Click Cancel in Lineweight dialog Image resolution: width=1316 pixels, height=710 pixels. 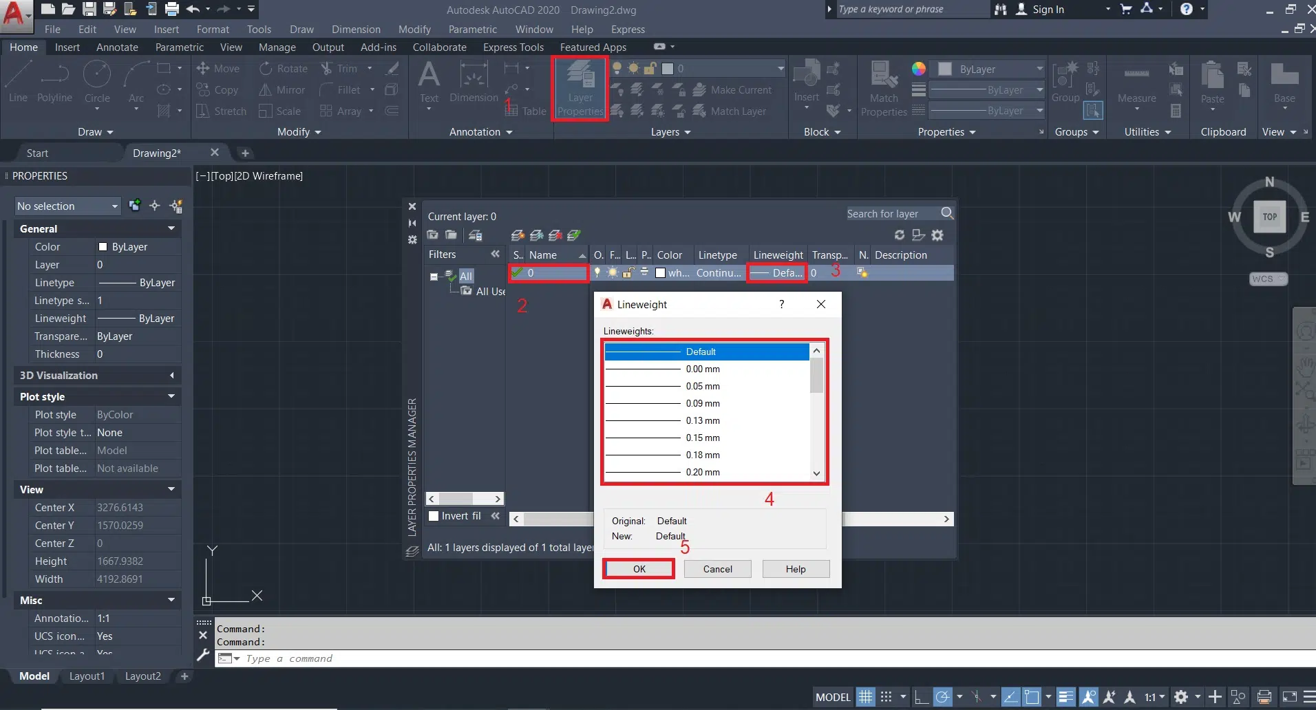click(717, 569)
